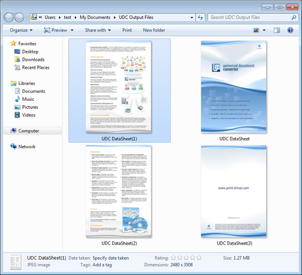Toggle the preview pane icon
This screenshot has height=275, width=302.
pyautogui.click(x=277, y=30)
